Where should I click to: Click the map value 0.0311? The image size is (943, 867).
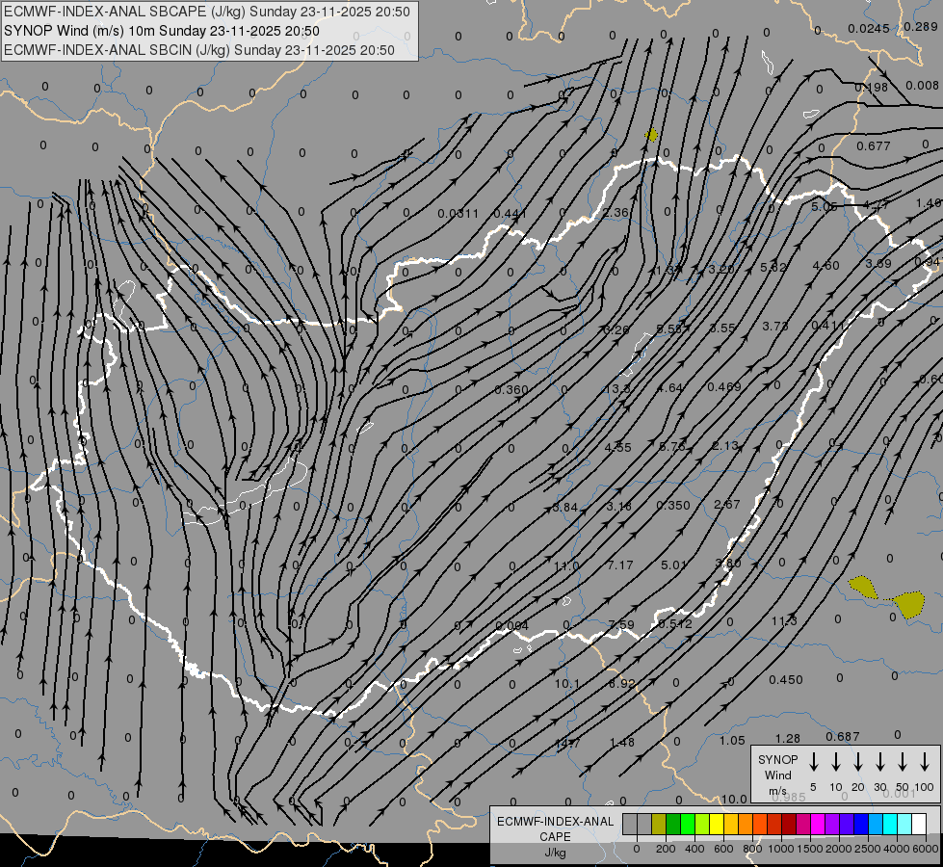pyautogui.click(x=458, y=214)
